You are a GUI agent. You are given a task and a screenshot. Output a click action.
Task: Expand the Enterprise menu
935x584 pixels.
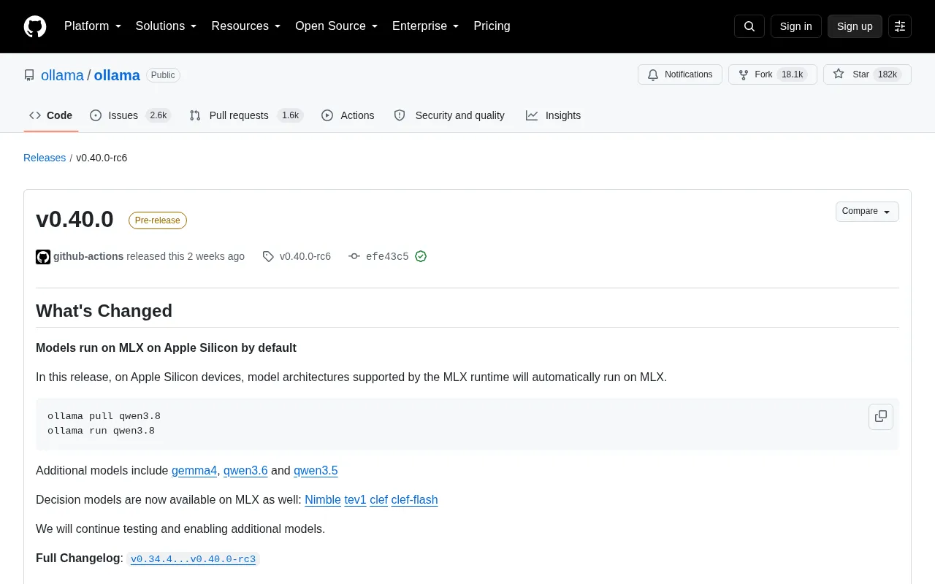426,26
